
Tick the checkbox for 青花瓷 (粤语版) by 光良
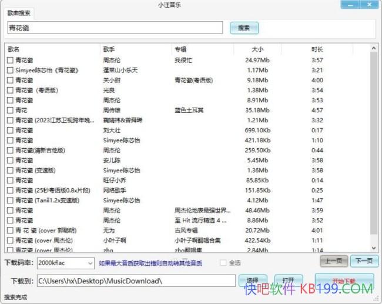tap(10, 90)
